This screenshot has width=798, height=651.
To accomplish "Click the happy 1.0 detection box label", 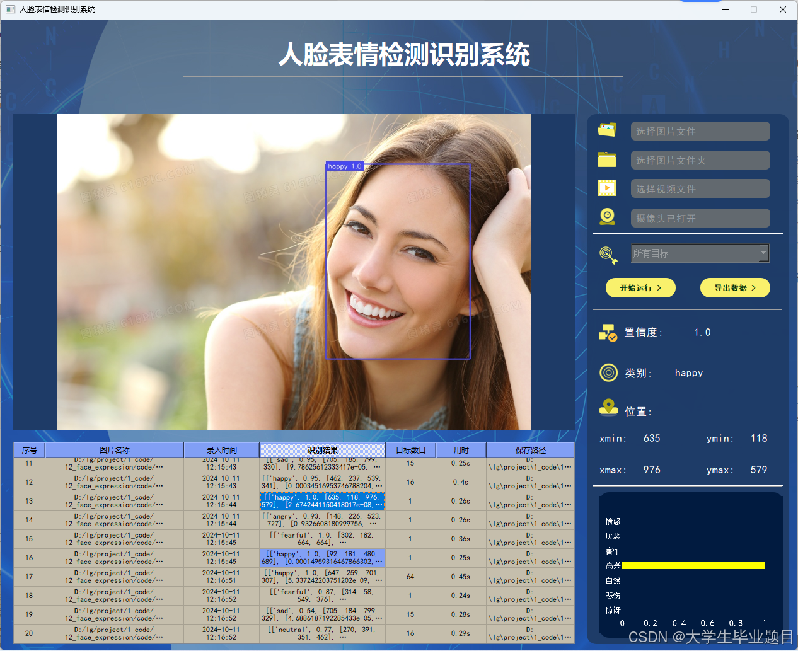I will coord(345,166).
